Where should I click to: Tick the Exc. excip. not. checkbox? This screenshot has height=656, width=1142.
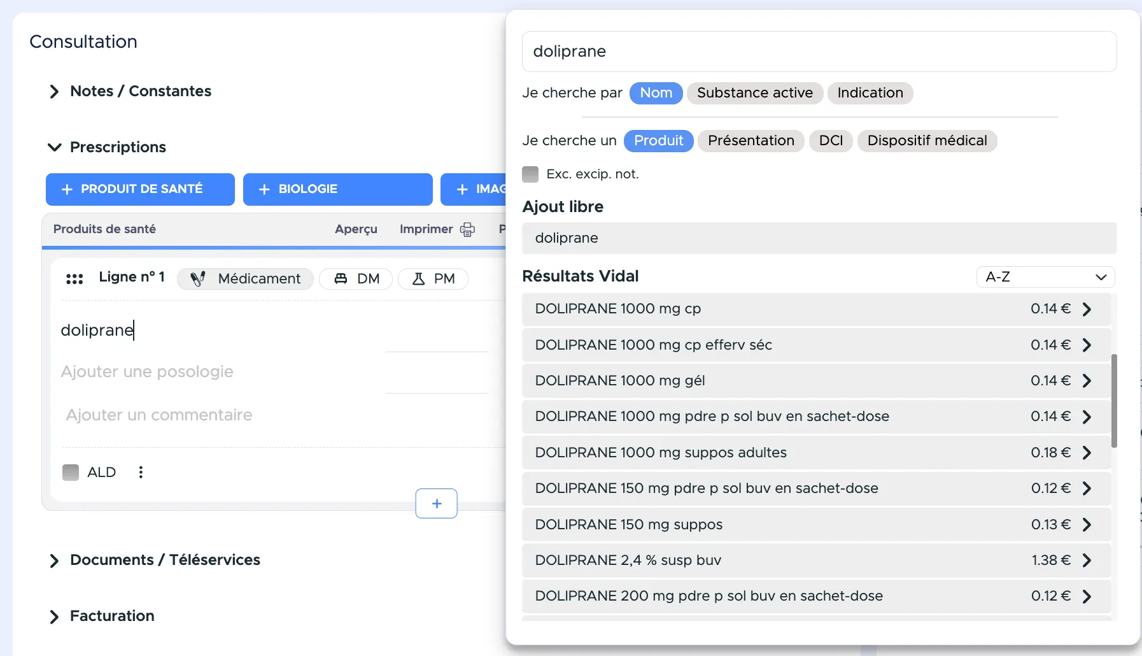(530, 175)
